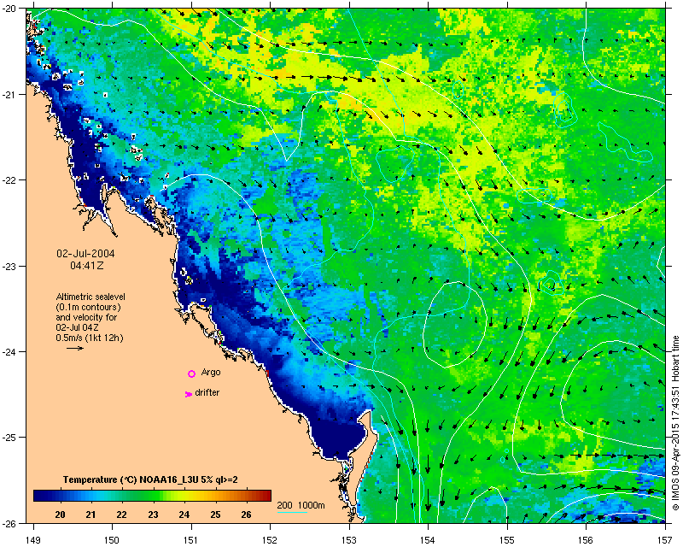Viewport: 683px width, 547px height.
Task: Click the time label 04:41Z
Action: [x=87, y=265]
